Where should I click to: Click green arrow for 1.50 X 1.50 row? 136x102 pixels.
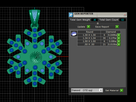[119, 41]
